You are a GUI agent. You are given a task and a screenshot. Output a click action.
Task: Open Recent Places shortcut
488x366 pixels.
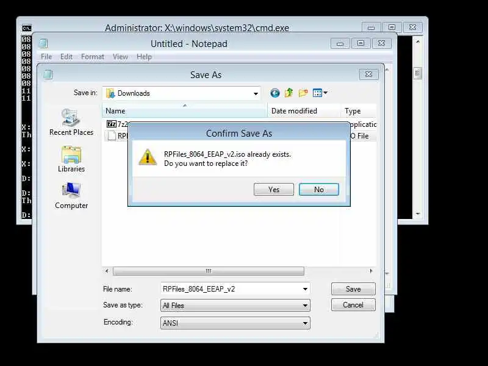pos(71,123)
